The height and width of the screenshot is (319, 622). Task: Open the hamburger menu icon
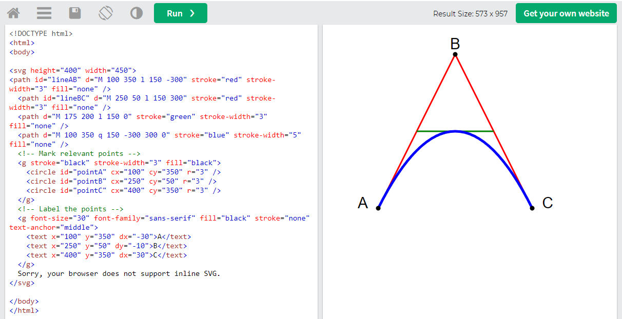pos(44,13)
